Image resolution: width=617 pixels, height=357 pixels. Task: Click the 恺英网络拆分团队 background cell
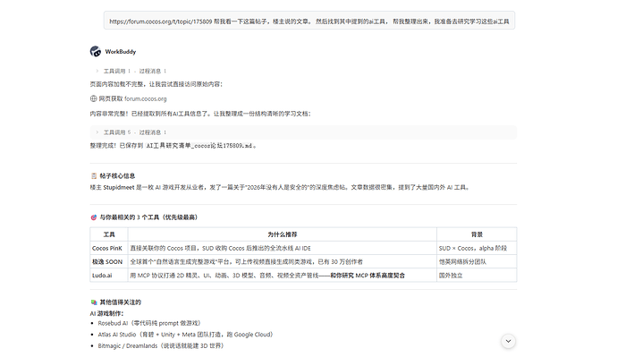click(x=477, y=262)
